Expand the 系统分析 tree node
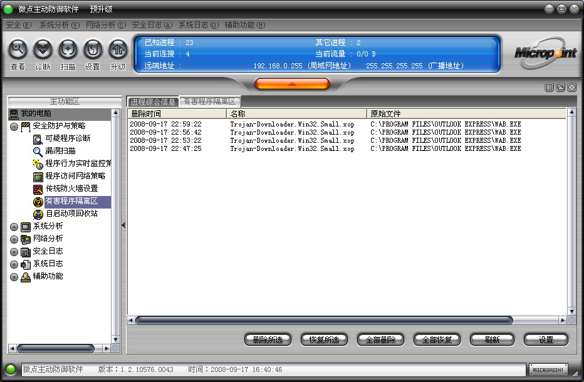Viewport: 584px width, 382px height. (14, 227)
